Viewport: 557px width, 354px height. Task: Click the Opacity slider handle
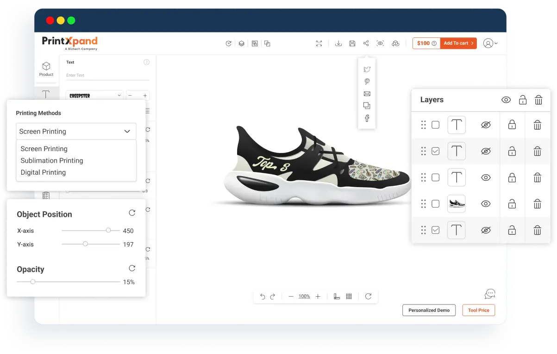[x=32, y=281]
